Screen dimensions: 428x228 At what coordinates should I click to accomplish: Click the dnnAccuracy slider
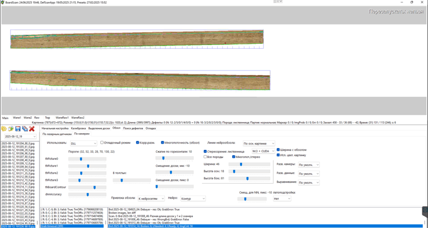[87, 195]
